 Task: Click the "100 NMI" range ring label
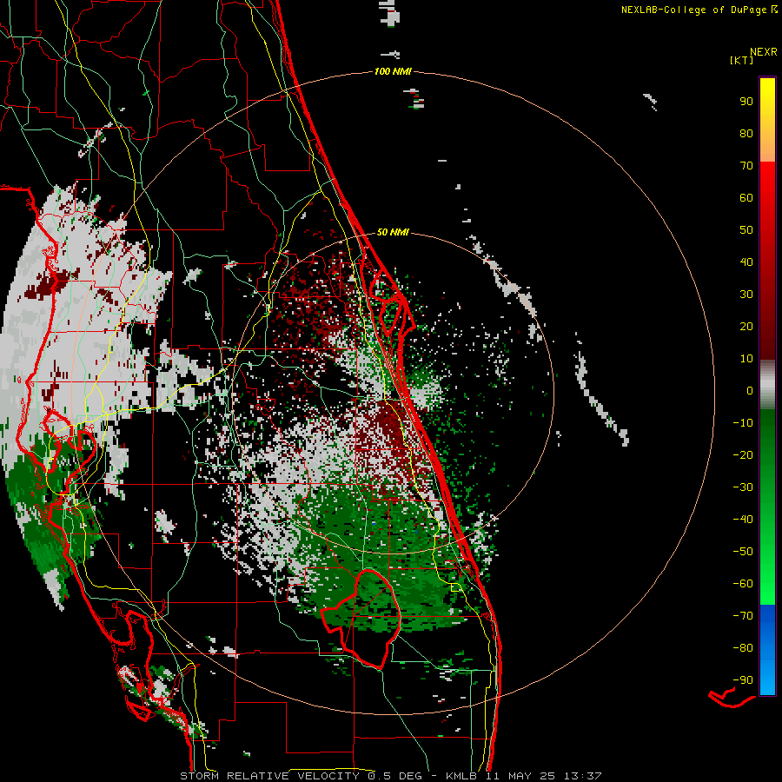pos(393,72)
